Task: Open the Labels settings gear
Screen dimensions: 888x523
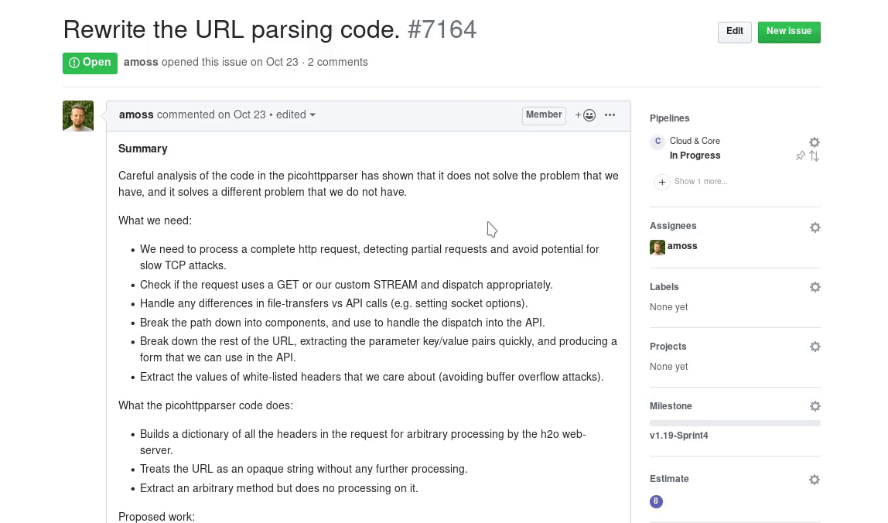Action: [x=815, y=286]
